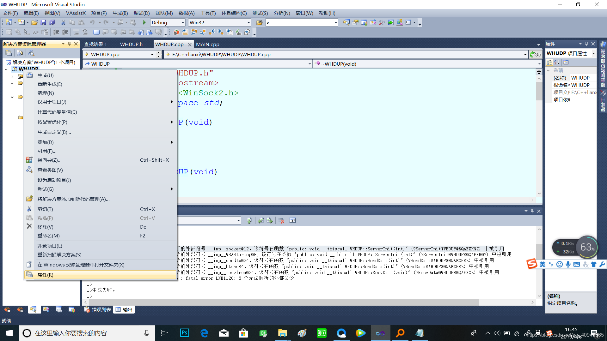Open the ~WHDUP(void) member dropdown
Viewport: 607px width, 341px height.
pyautogui.click(x=539, y=64)
